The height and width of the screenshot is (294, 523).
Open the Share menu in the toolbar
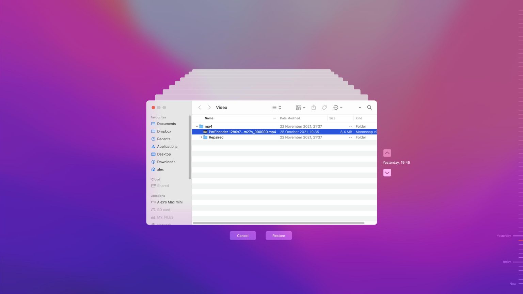pyautogui.click(x=313, y=107)
